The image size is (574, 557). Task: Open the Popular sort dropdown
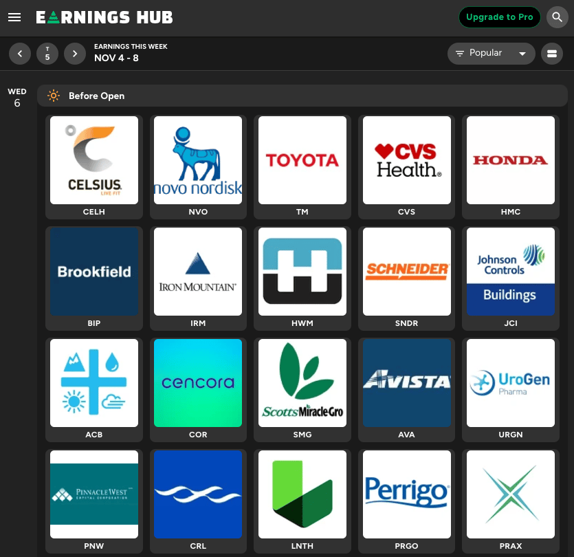(491, 54)
